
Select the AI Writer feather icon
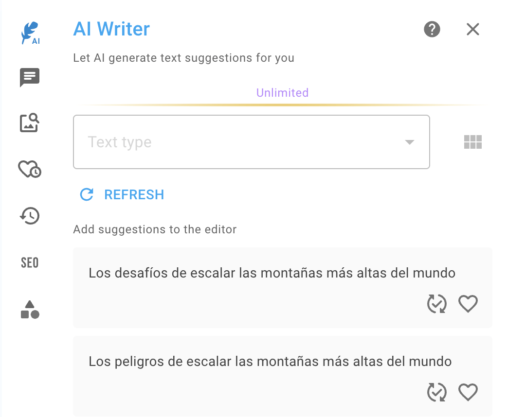[29, 31]
